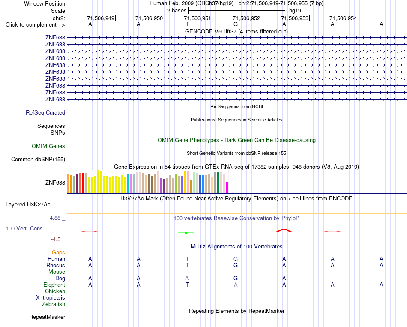Click the Rhesus alignment species label
Viewport: 407px width, 327px height.
(56, 265)
